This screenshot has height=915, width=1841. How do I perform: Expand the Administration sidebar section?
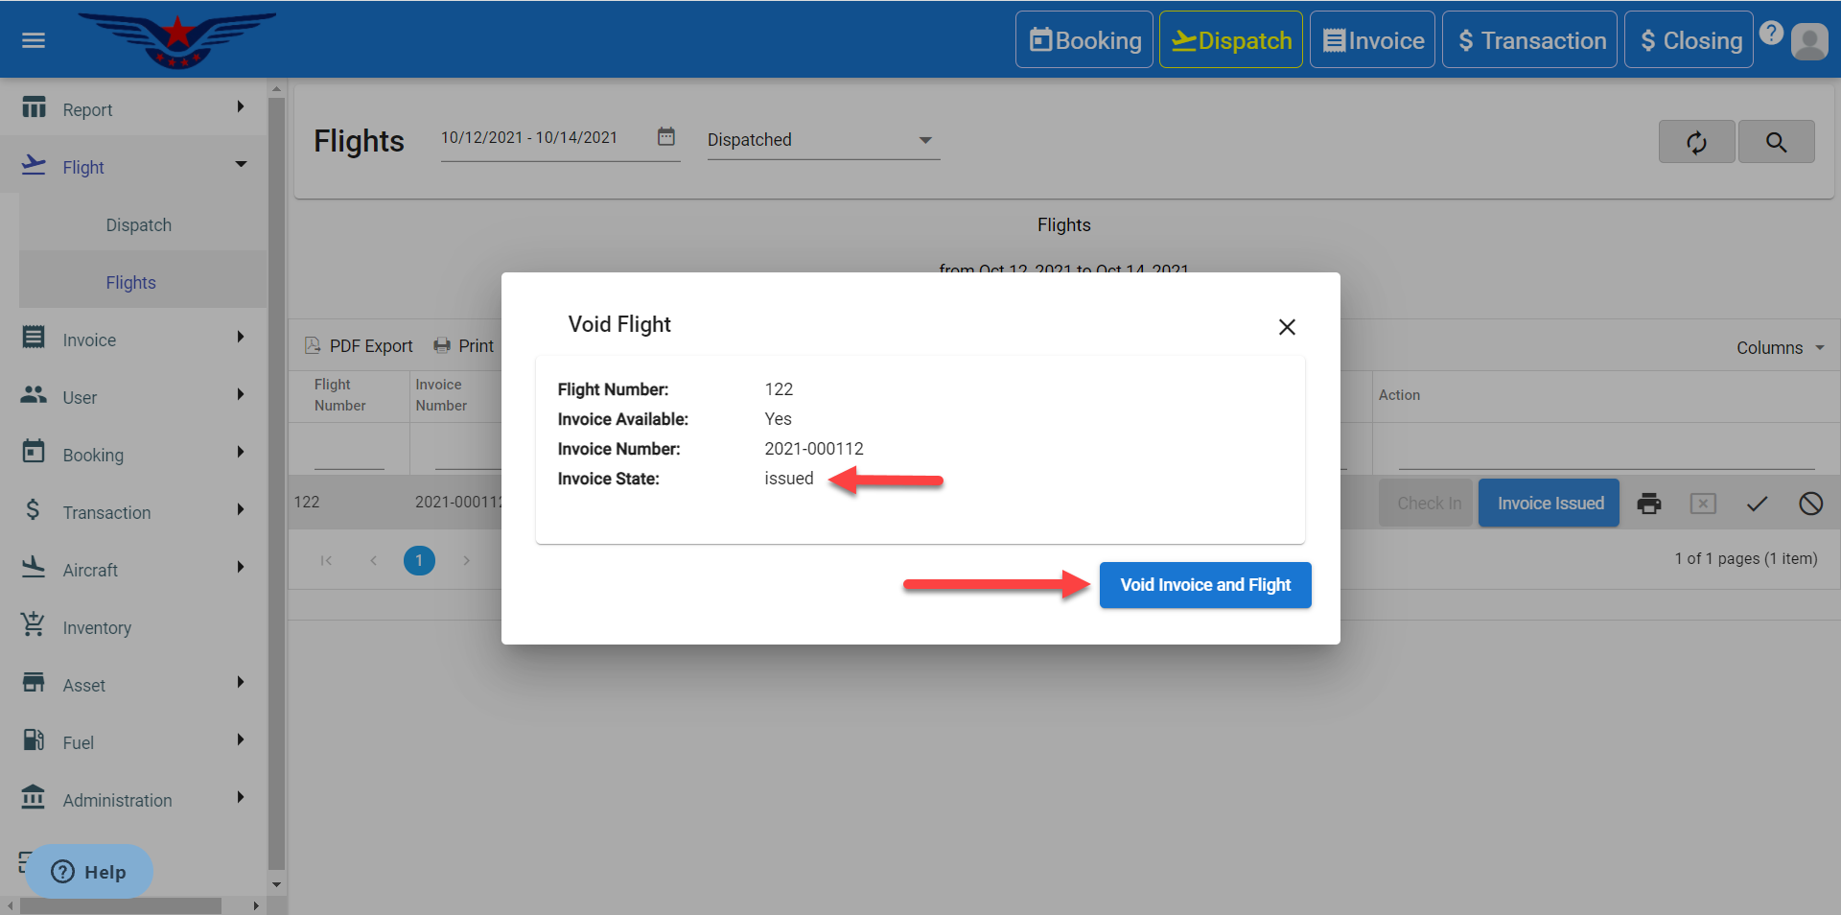tap(134, 800)
